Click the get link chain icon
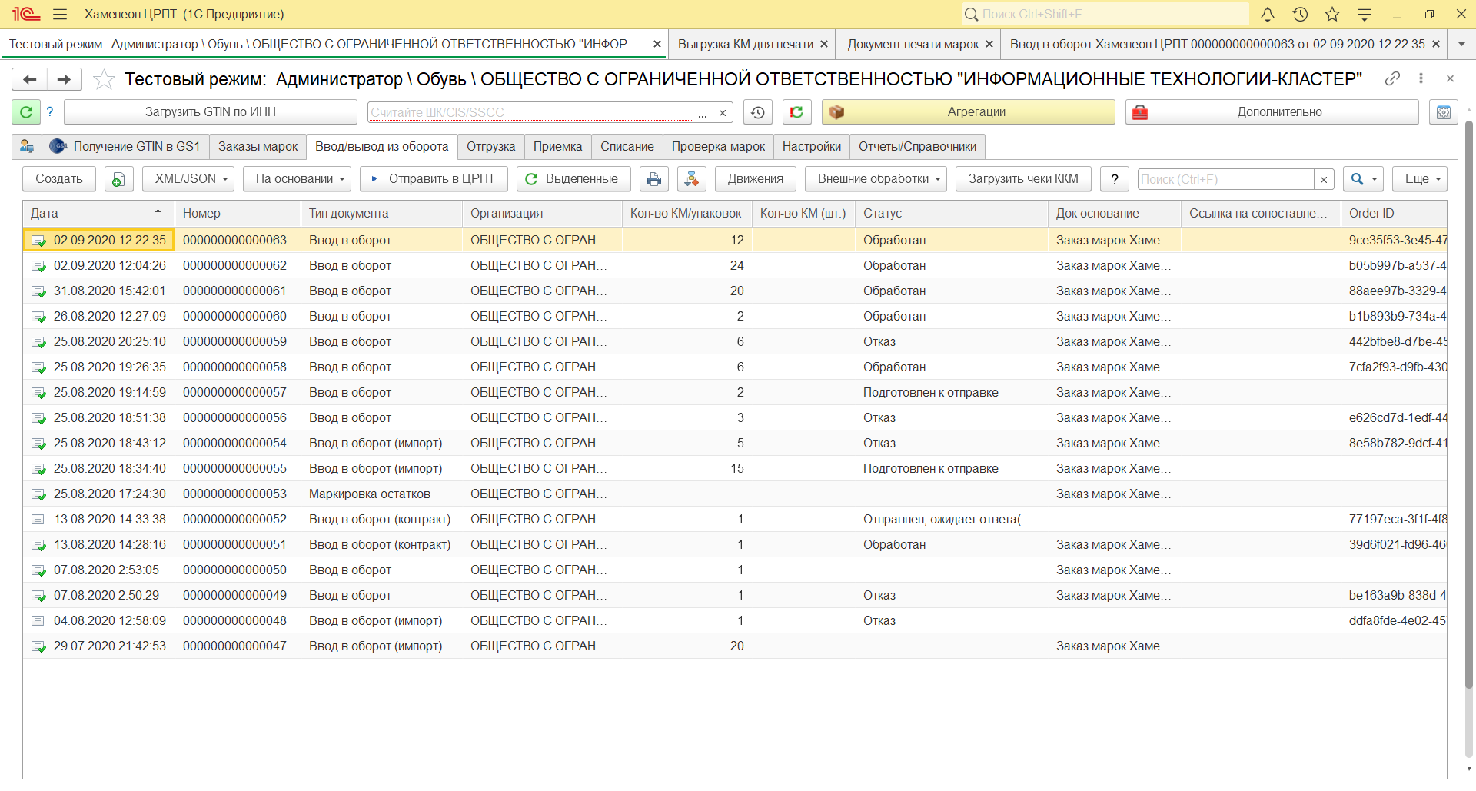1476x791 pixels. point(1392,78)
